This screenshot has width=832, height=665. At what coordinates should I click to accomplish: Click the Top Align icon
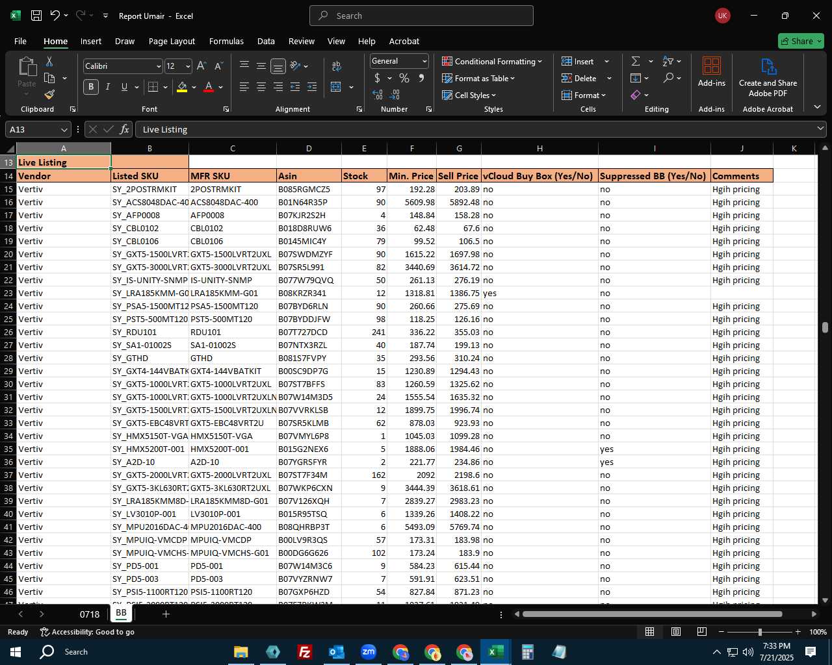(x=244, y=66)
